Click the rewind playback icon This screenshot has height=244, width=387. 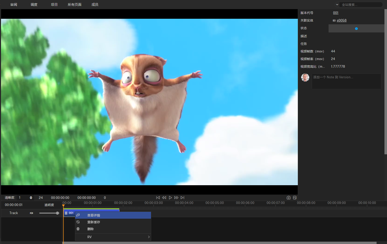pos(164,198)
